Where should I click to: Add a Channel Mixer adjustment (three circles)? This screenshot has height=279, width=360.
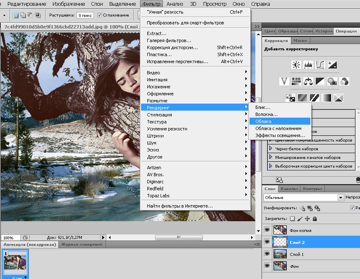pyautogui.click(x=344, y=81)
